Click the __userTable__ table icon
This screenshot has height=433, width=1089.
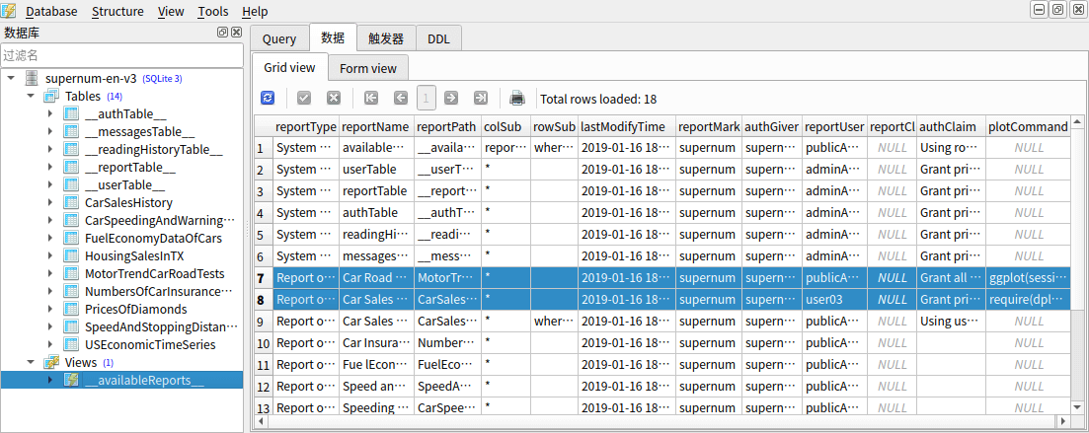point(71,184)
